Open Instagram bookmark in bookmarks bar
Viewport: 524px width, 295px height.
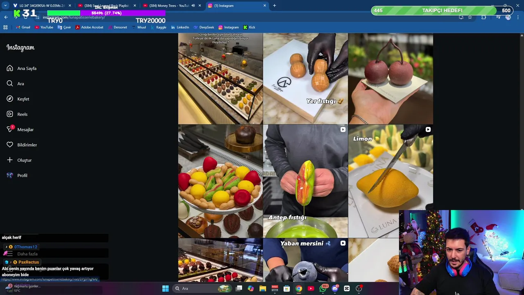pyautogui.click(x=228, y=27)
